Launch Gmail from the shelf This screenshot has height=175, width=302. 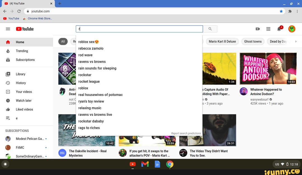(145, 164)
